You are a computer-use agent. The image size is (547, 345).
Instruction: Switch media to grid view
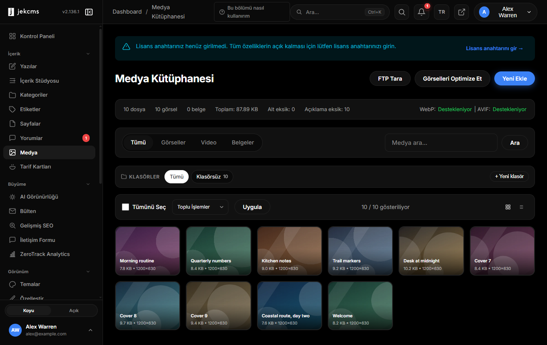tap(508, 207)
